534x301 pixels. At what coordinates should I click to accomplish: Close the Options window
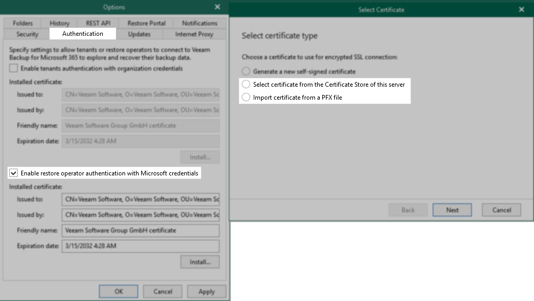pos(217,7)
